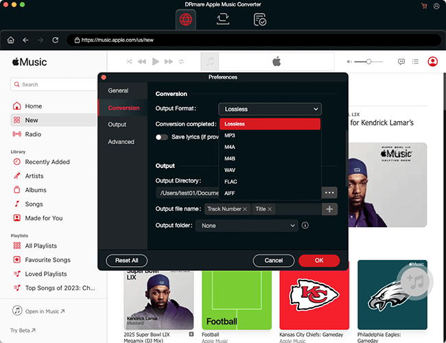Image resolution: width=446 pixels, height=343 pixels.
Task: Open Favourite Songs playlist
Action: (54, 260)
